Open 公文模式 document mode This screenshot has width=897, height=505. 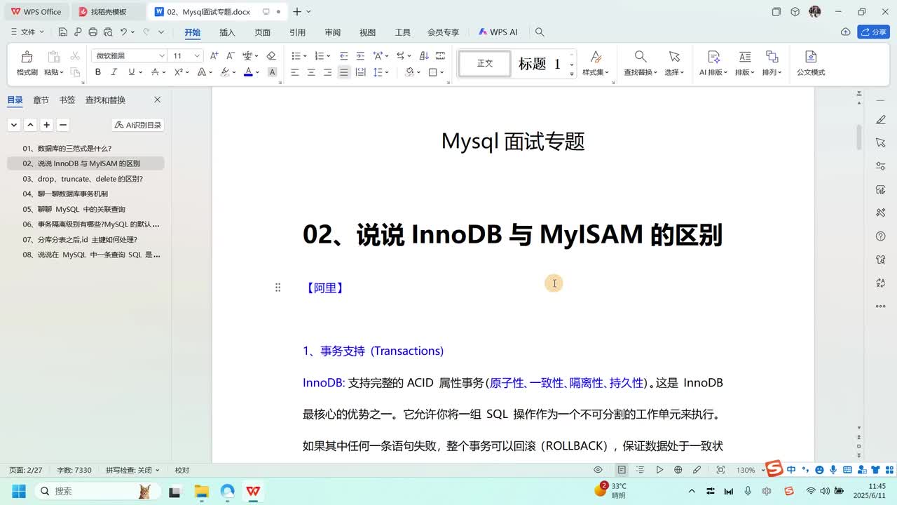(811, 63)
